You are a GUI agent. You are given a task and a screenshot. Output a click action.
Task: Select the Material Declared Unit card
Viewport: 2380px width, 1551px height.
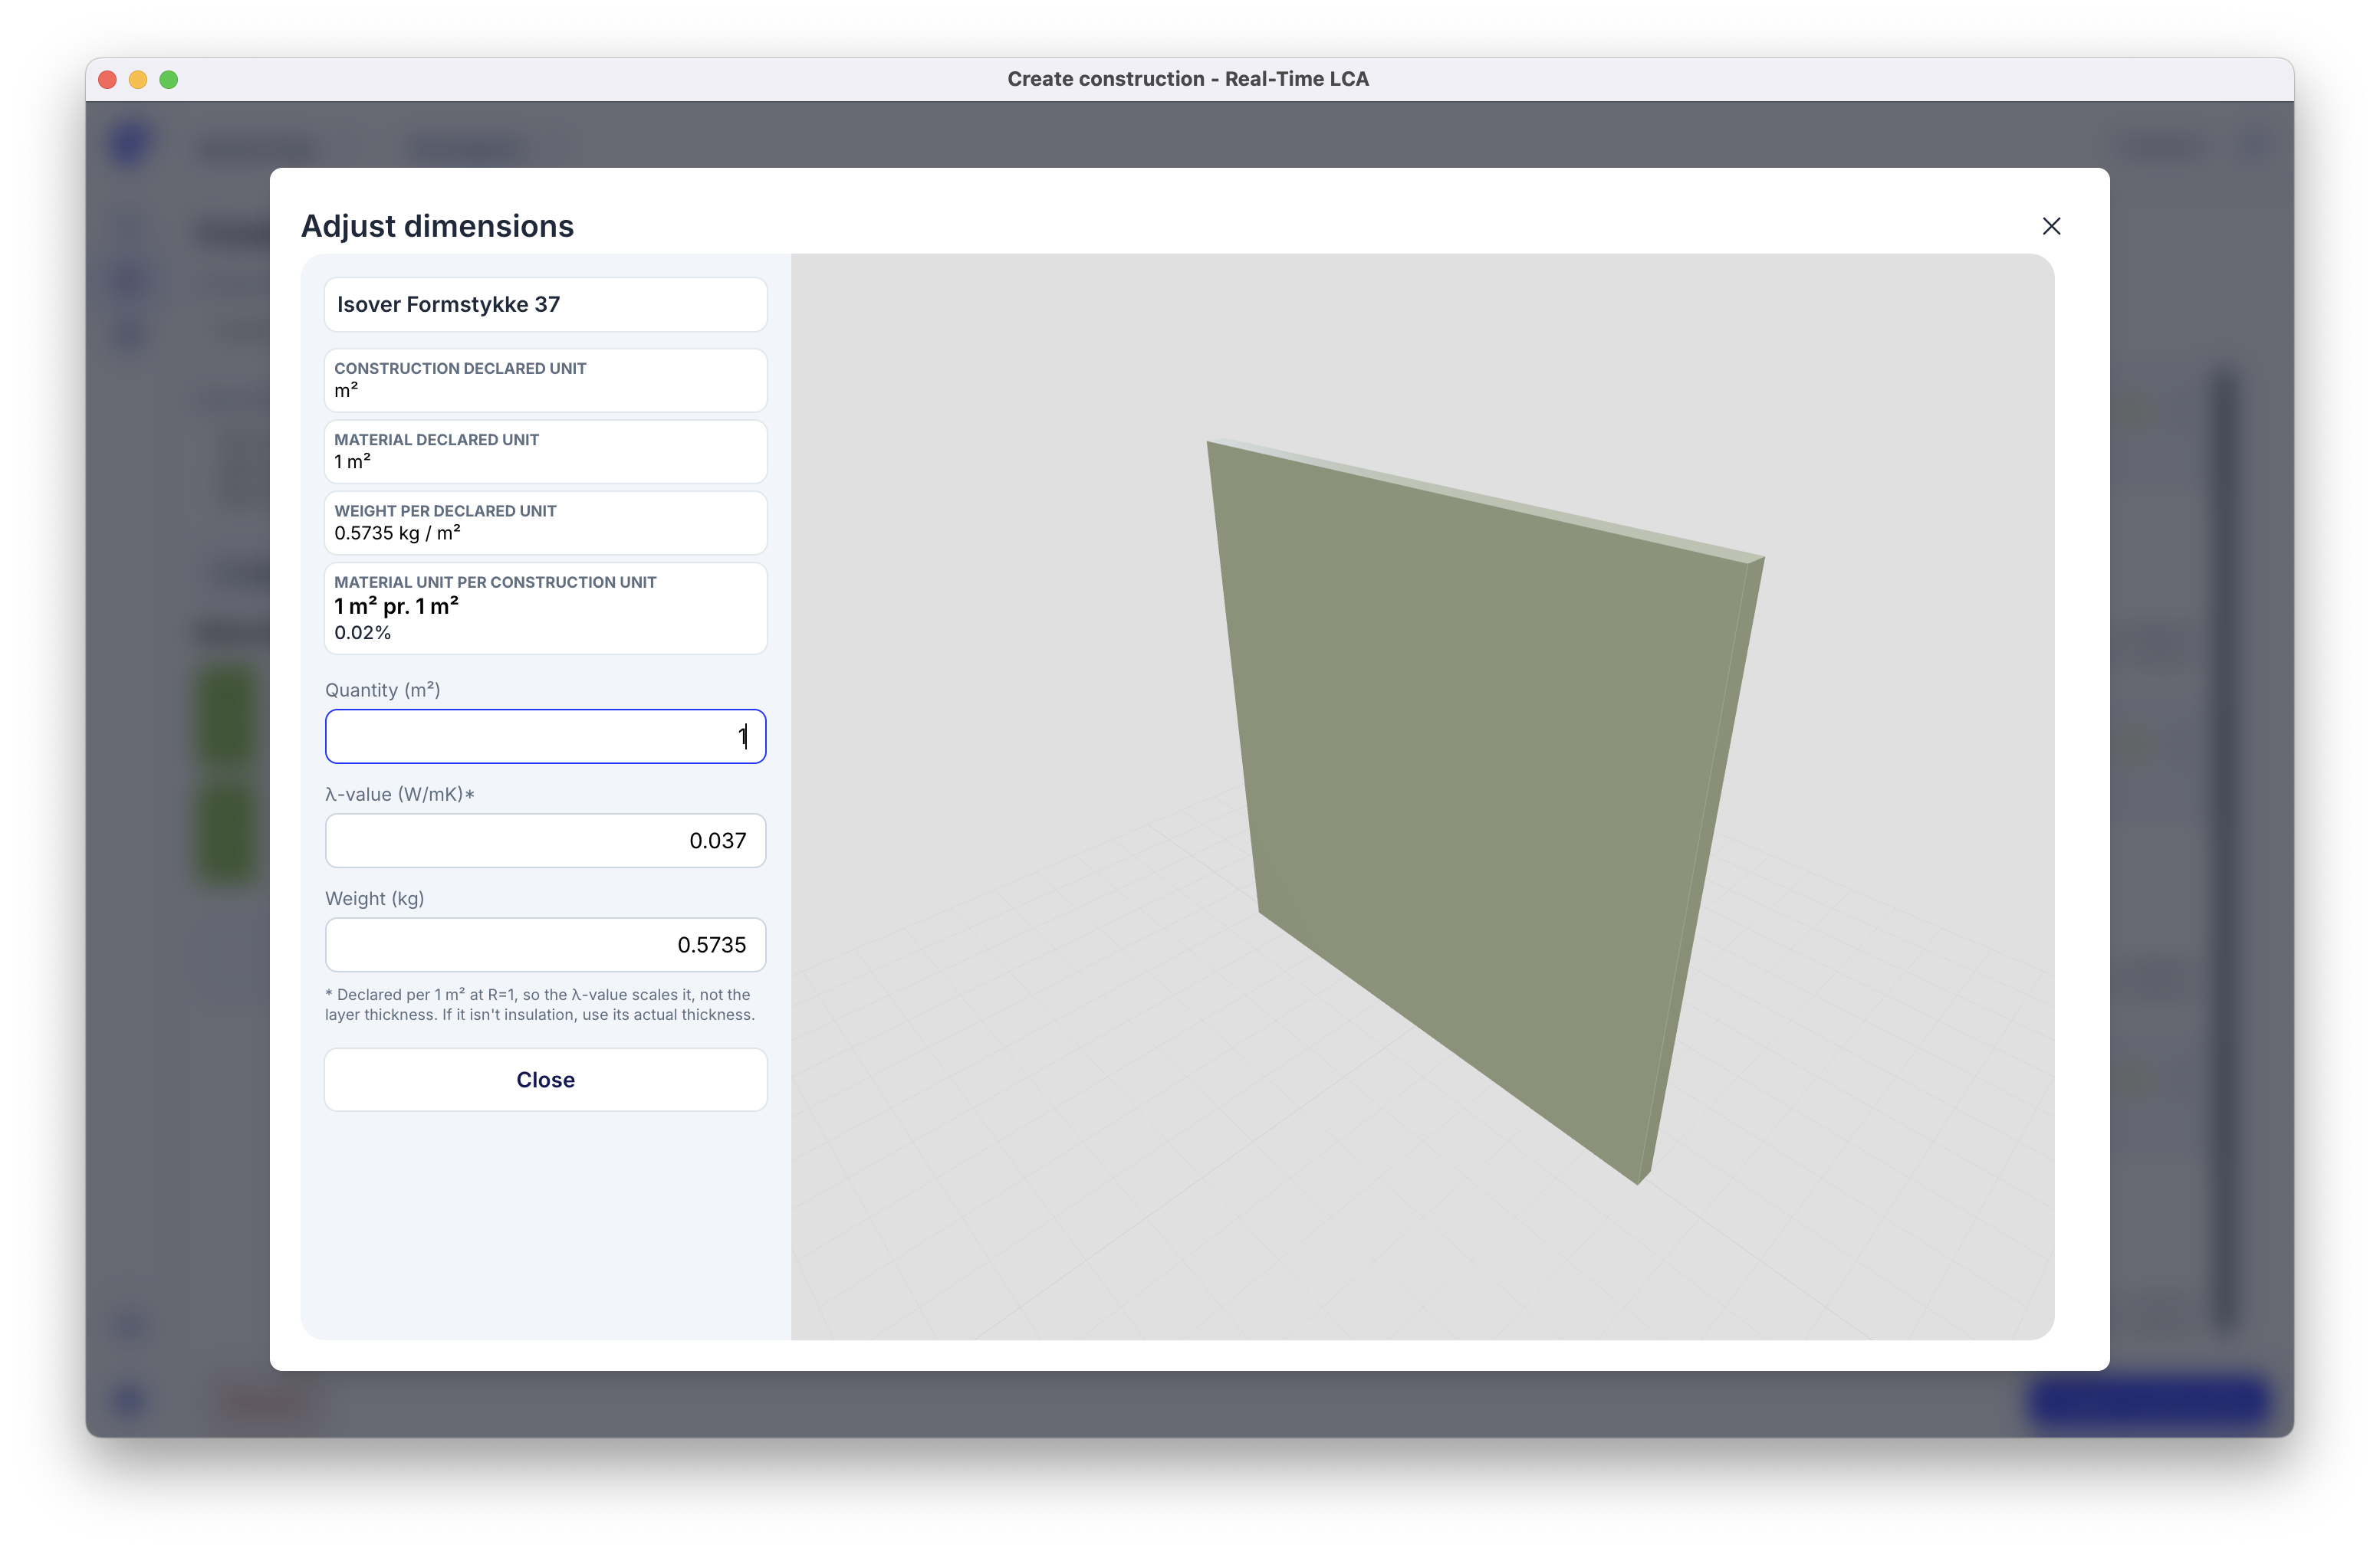point(545,451)
